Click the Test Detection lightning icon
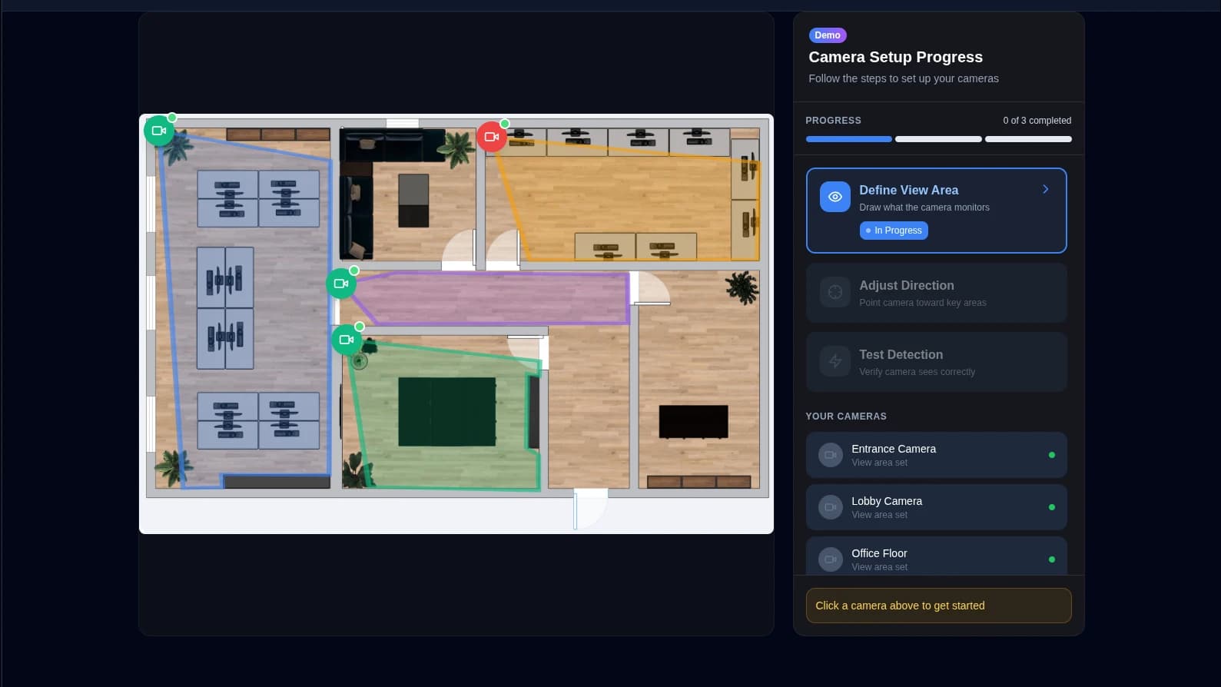This screenshot has width=1221, height=687. tap(835, 361)
